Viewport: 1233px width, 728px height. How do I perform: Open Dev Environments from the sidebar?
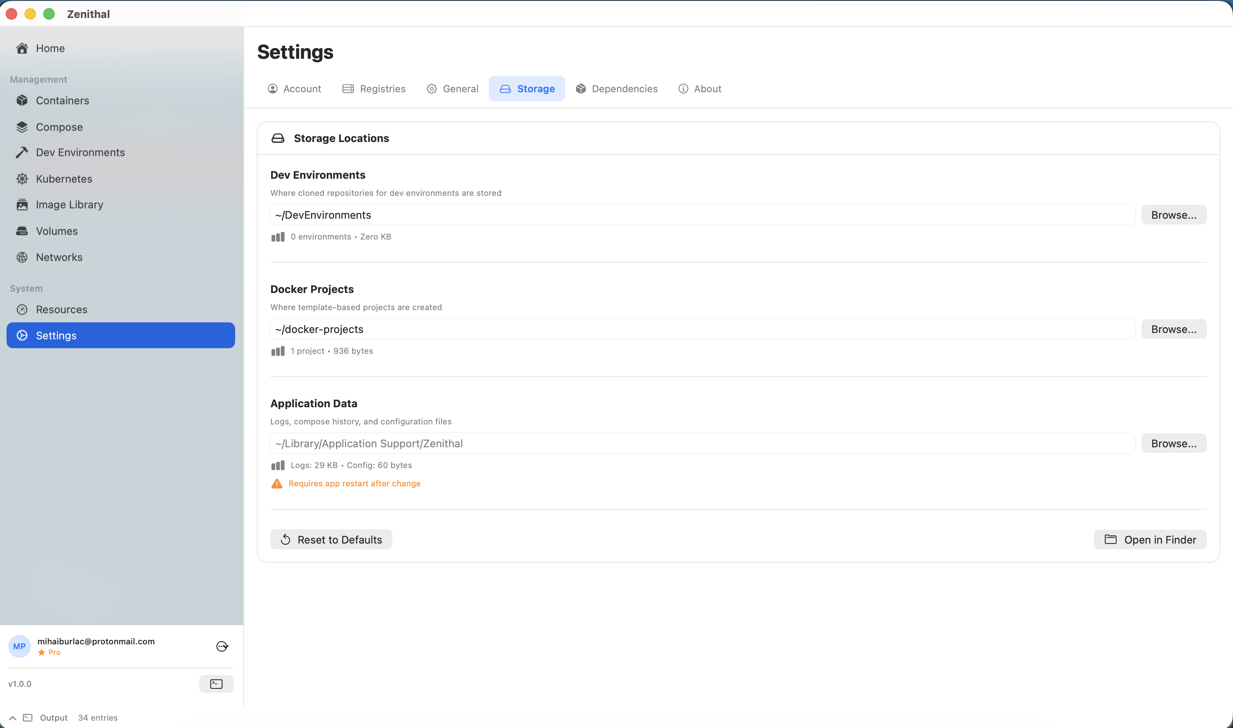[x=80, y=152]
